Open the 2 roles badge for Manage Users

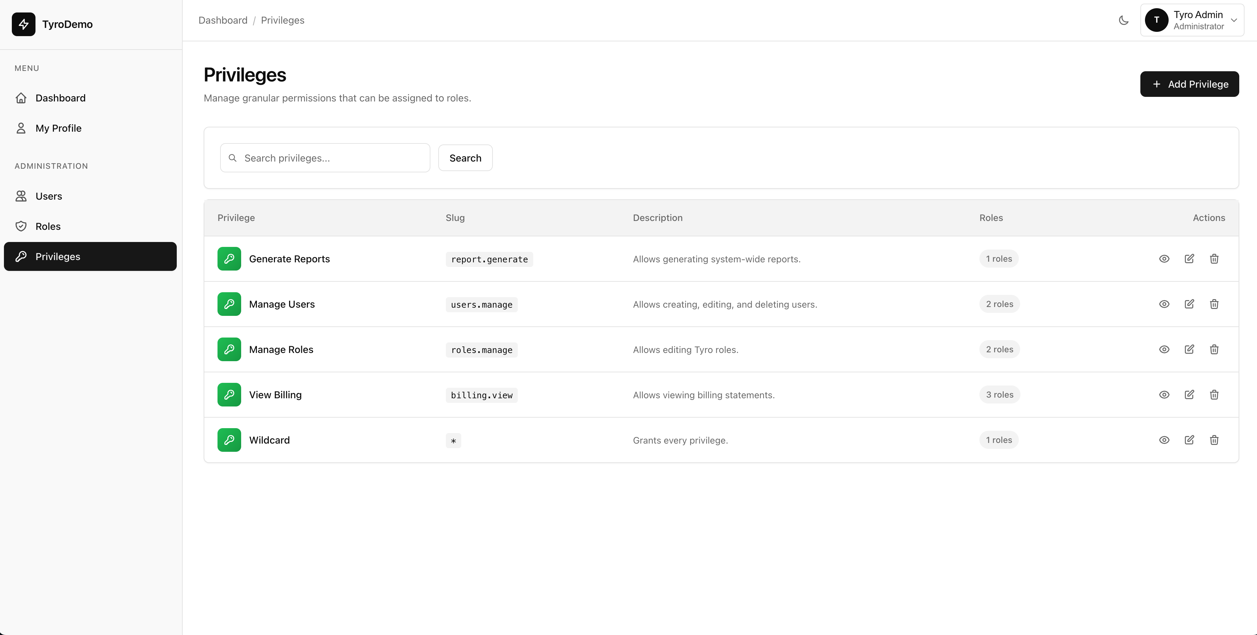tap(999, 304)
